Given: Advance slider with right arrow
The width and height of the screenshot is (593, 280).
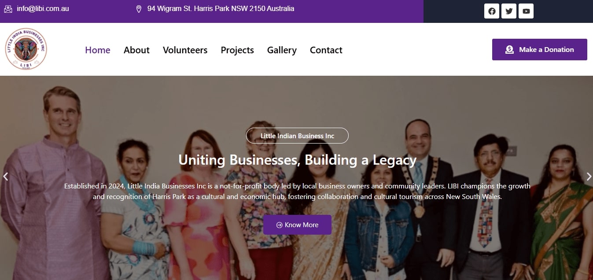Looking at the screenshot, I should 589,177.
